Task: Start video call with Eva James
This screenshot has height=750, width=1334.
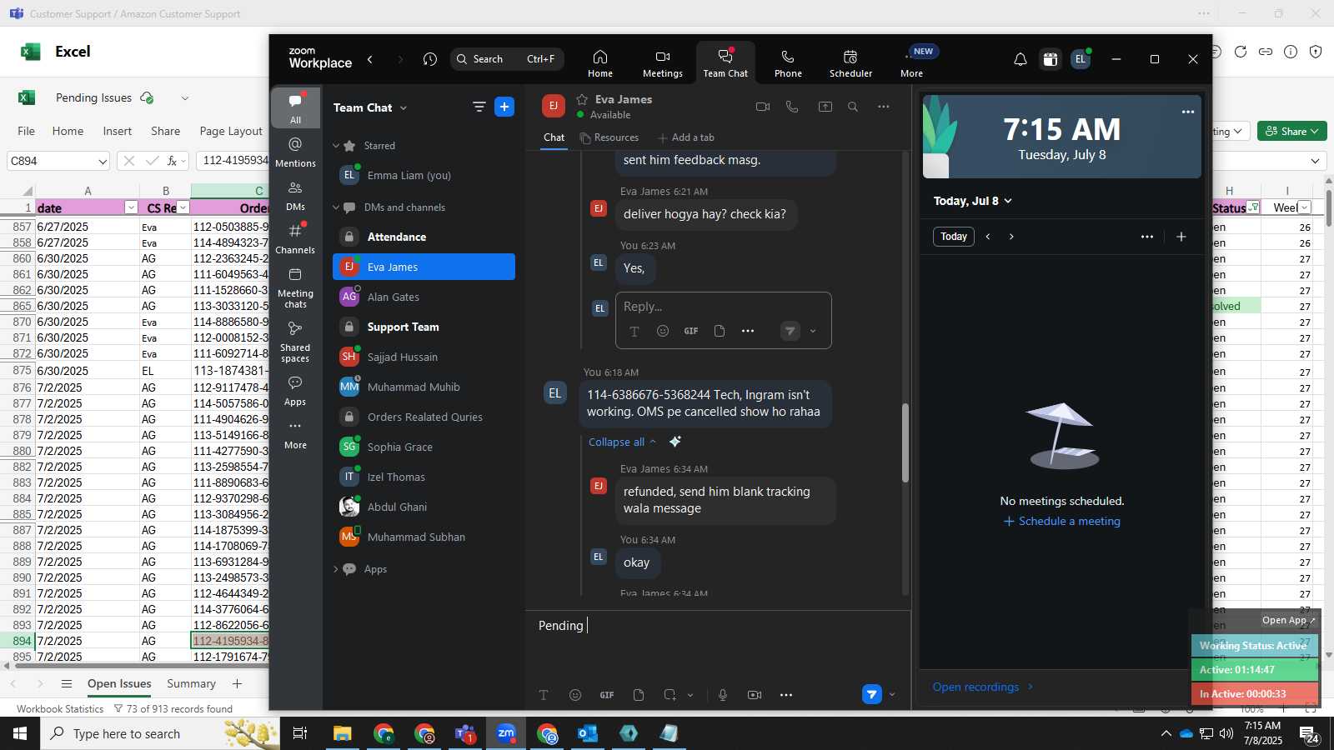Action: [762, 107]
